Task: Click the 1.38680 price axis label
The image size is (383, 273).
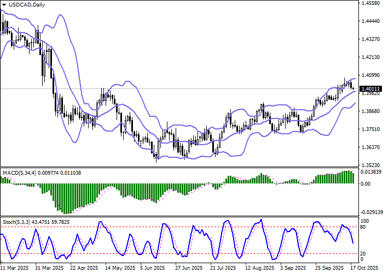Action: [371, 111]
